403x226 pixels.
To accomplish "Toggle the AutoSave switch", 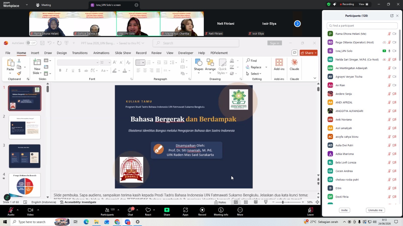I will [x=31, y=43].
